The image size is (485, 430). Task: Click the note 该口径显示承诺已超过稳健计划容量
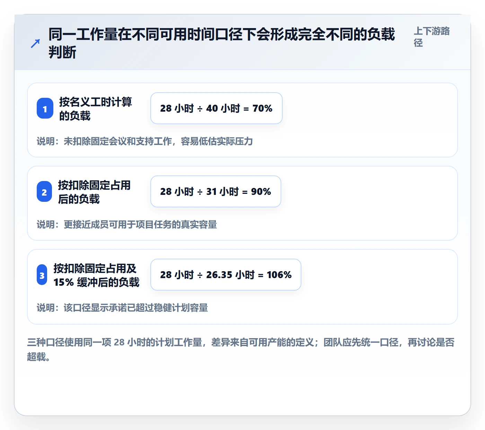[x=122, y=308]
